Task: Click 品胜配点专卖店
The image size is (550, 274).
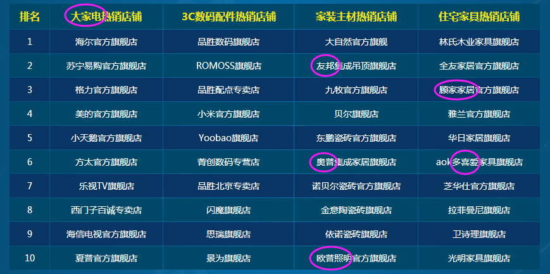Action: pyautogui.click(x=228, y=90)
